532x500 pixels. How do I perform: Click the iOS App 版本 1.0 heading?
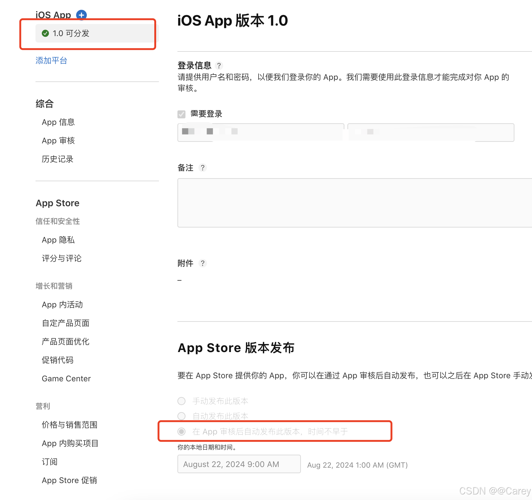coord(233,21)
